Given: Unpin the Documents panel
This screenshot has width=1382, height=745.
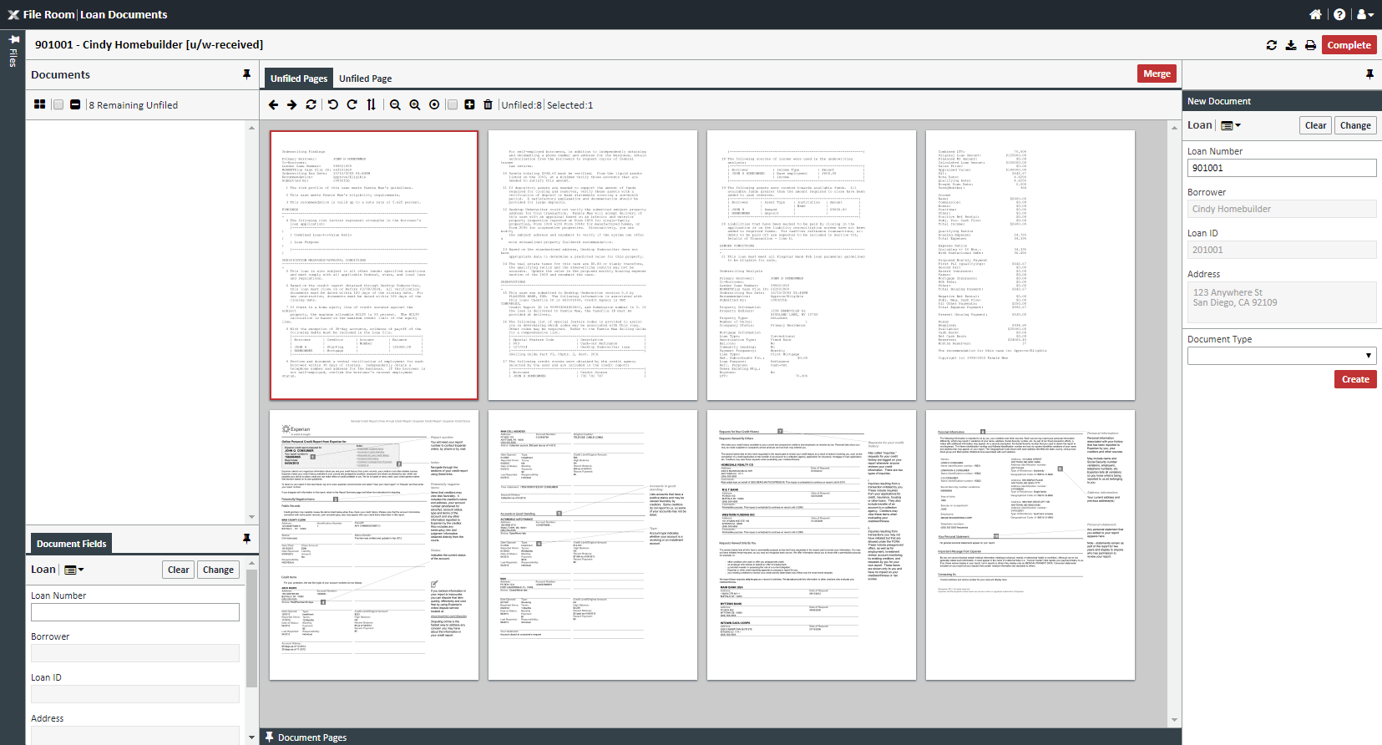Looking at the screenshot, I should point(246,74).
